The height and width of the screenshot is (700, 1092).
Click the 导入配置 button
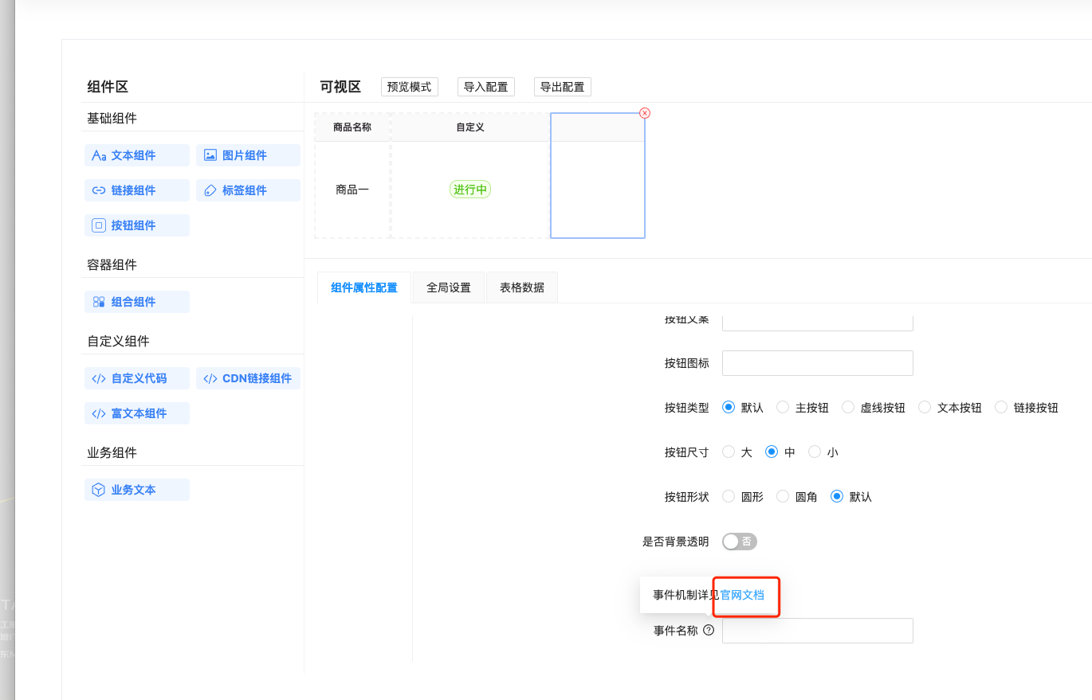coord(486,87)
